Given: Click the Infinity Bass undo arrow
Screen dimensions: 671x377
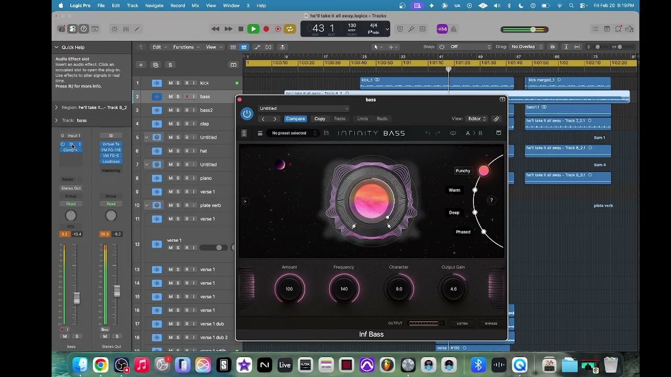Looking at the screenshot, I should 427,133.
